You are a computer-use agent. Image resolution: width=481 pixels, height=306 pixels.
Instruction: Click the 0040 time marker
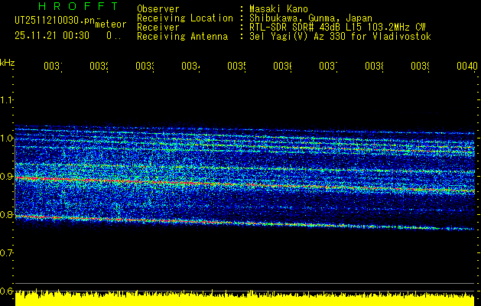[467, 66]
